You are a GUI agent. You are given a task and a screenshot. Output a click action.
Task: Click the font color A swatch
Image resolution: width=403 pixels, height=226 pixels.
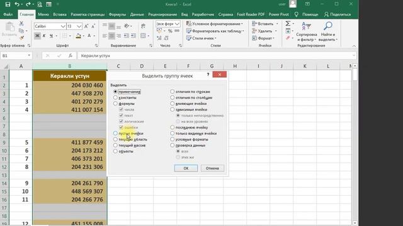(x=89, y=36)
